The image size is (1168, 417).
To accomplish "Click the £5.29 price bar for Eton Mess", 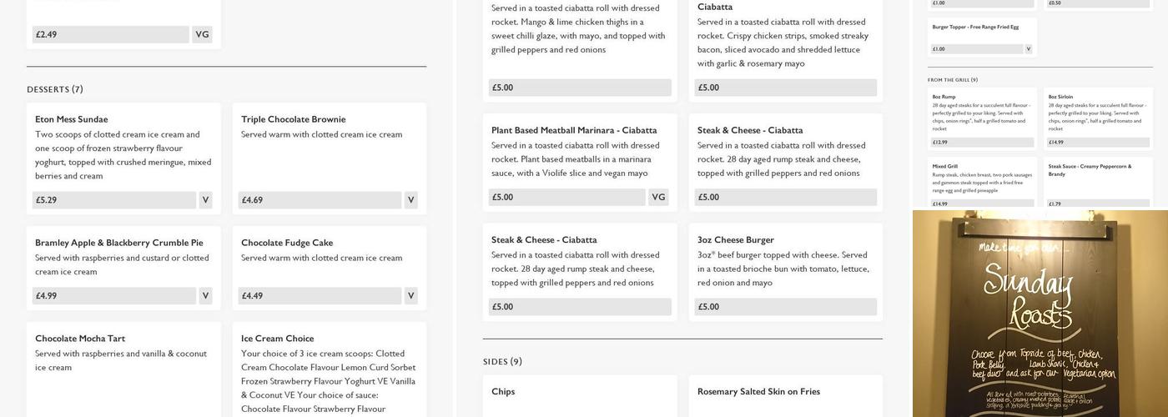I will tap(114, 200).
